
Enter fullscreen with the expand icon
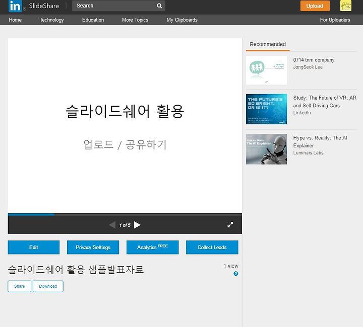230,225
